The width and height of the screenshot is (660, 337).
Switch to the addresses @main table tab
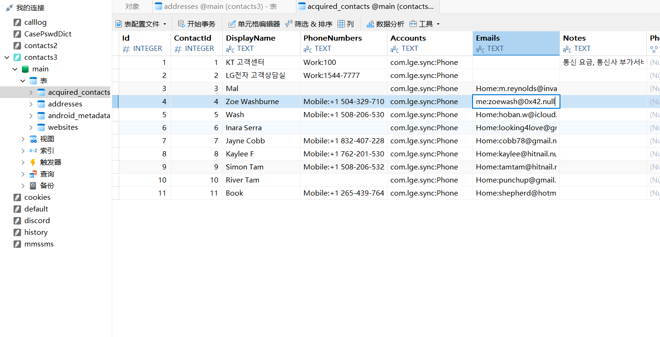[224, 7]
